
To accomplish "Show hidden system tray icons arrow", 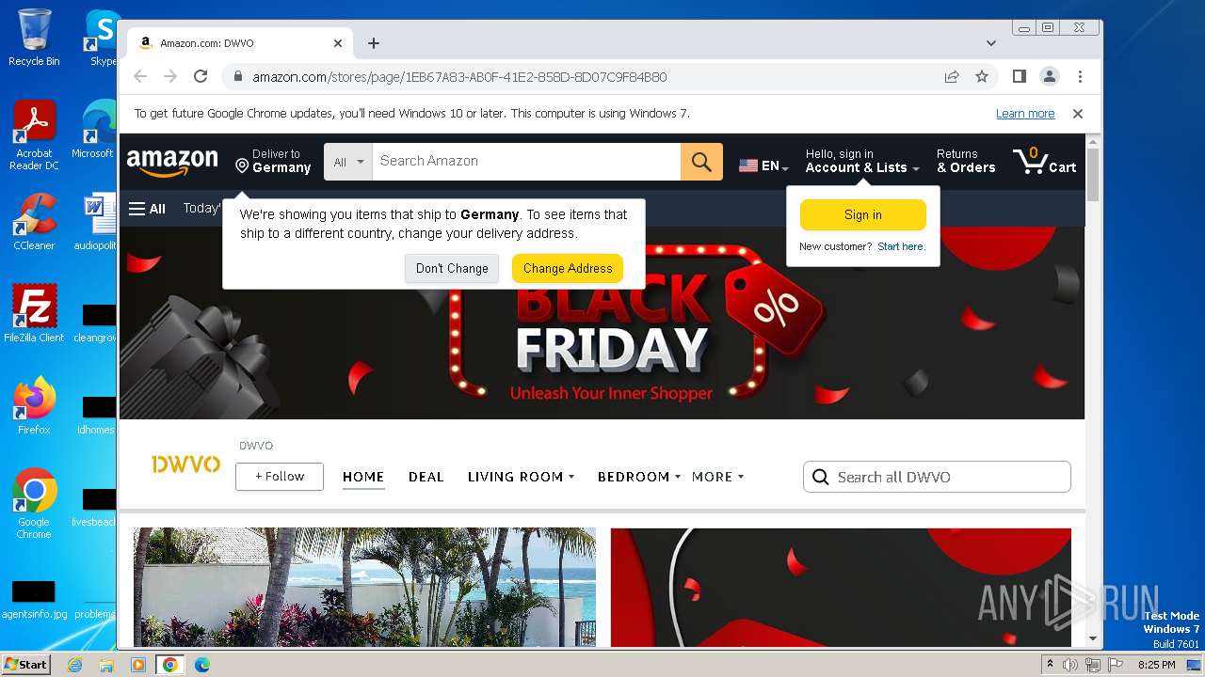I will coord(1050,664).
